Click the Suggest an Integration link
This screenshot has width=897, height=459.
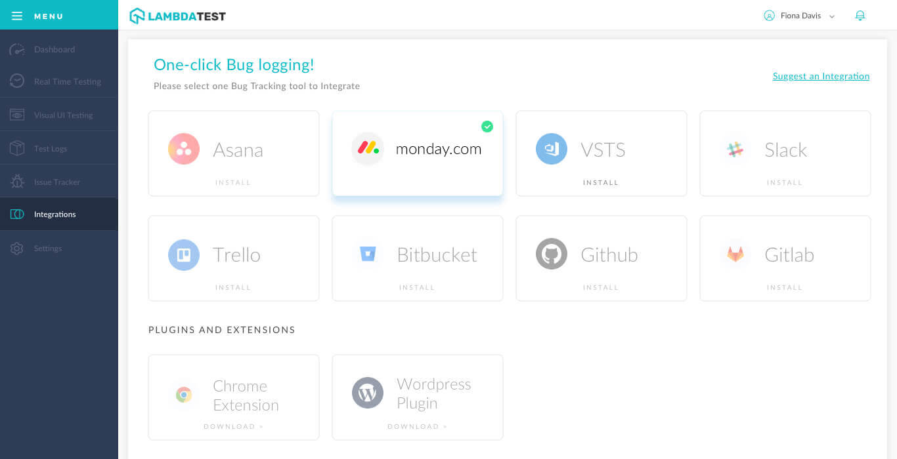point(820,76)
